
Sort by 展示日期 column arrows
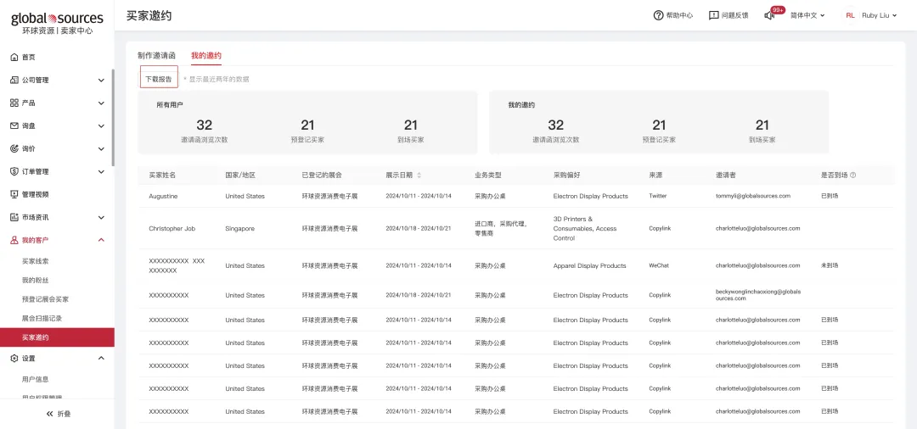pos(419,175)
